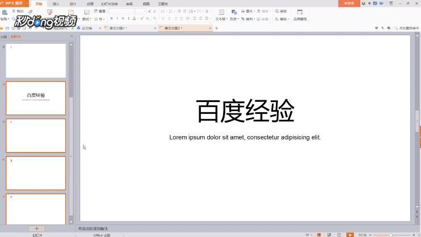Click the decrease font size icon
Image resolution: width=421 pixels, height=237 pixels.
click(x=155, y=11)
